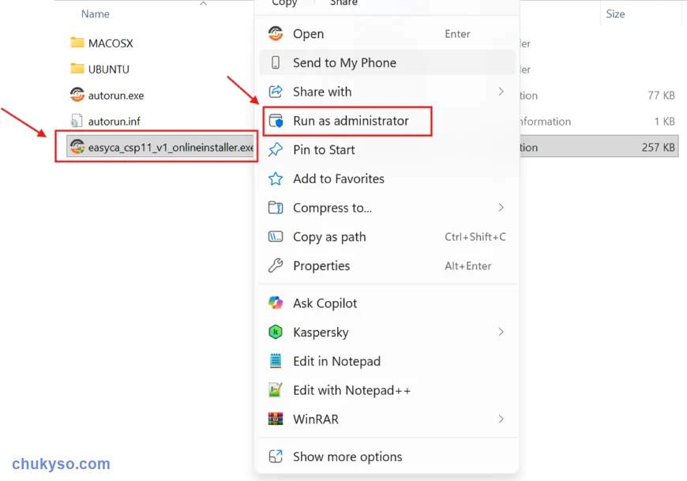The height and width of the screenshot is (481, 687).
Task: Sort files by the Name column header
Action: pyautogui.click(x=96, y=14)
